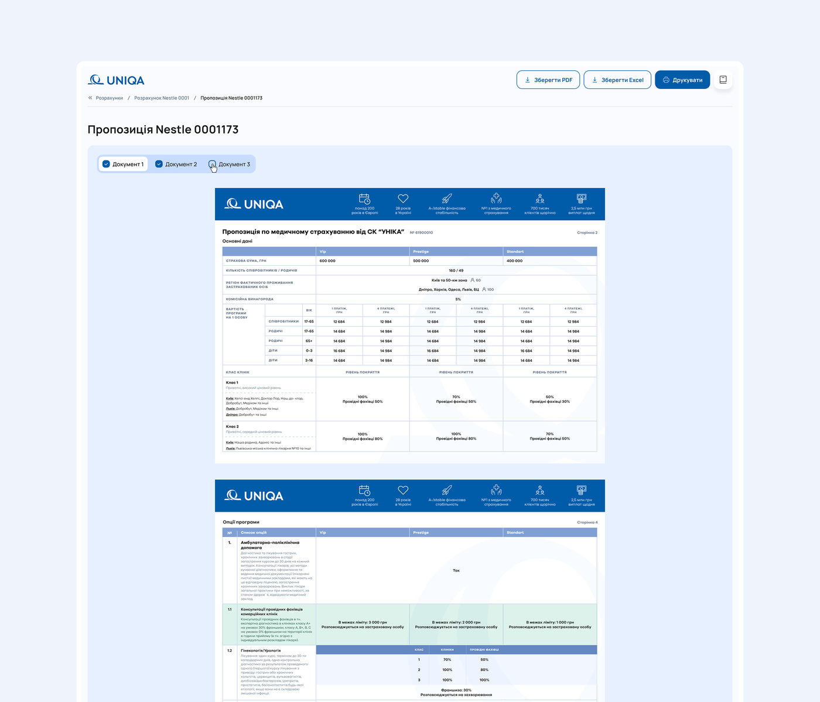Go to Розрахунки in the breadcrumbs
820x702 pixels.
110,98
